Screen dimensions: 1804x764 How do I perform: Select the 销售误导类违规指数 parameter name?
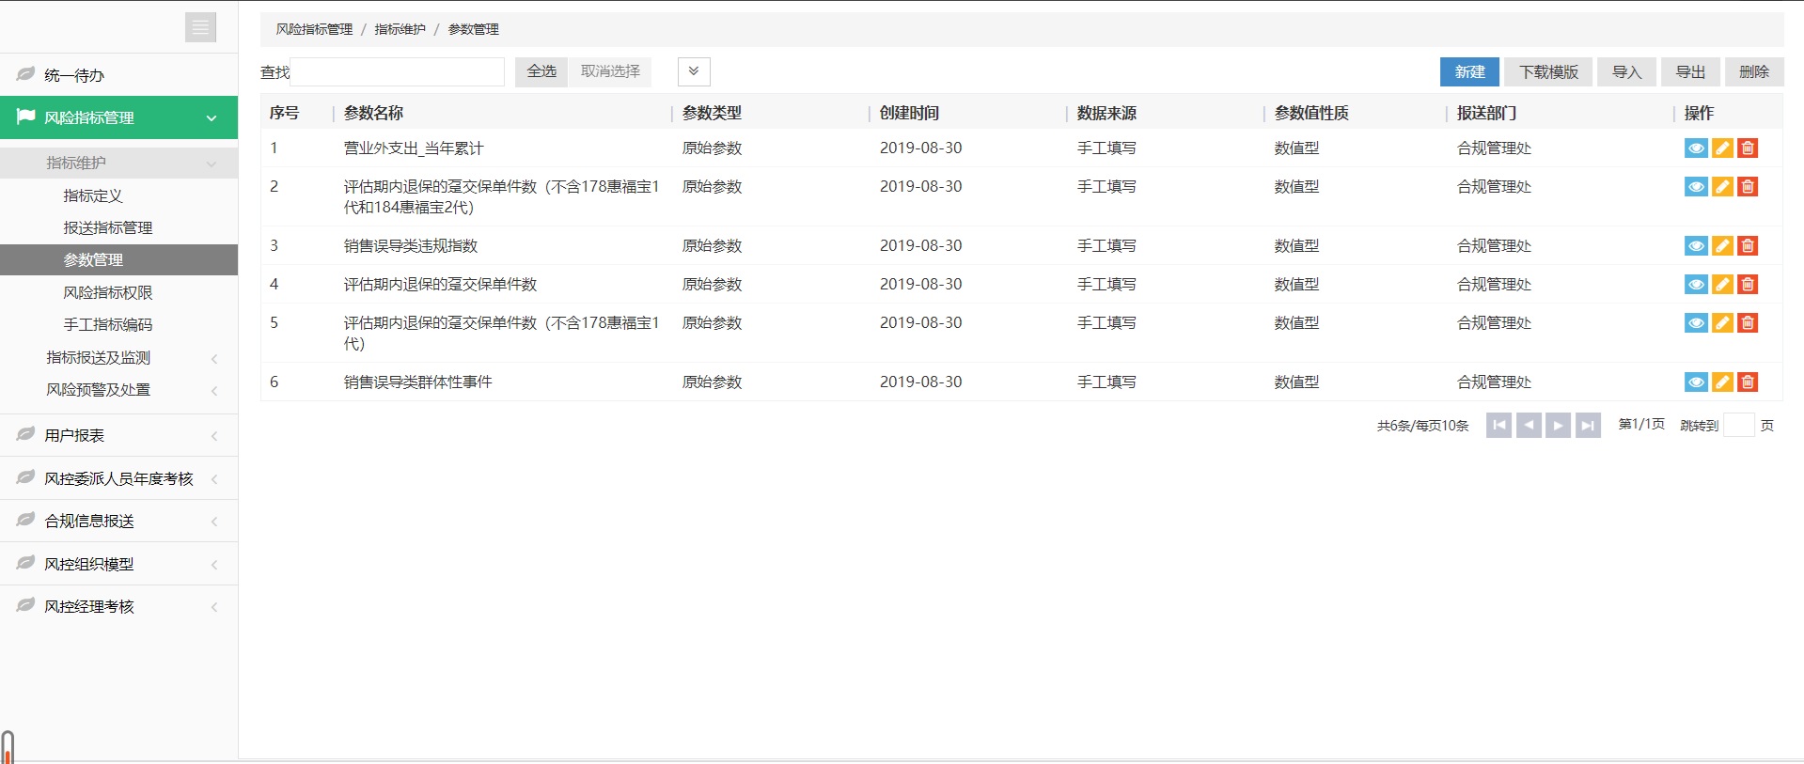pyautogui.click(x=411, y=246)
